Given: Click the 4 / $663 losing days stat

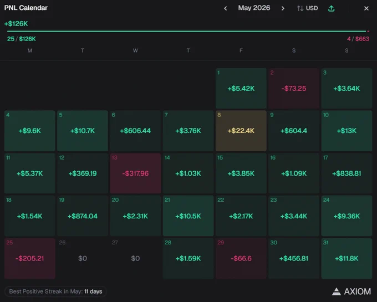Looking at the screenshot, I should pyautogui.click(x=358, y=39).
